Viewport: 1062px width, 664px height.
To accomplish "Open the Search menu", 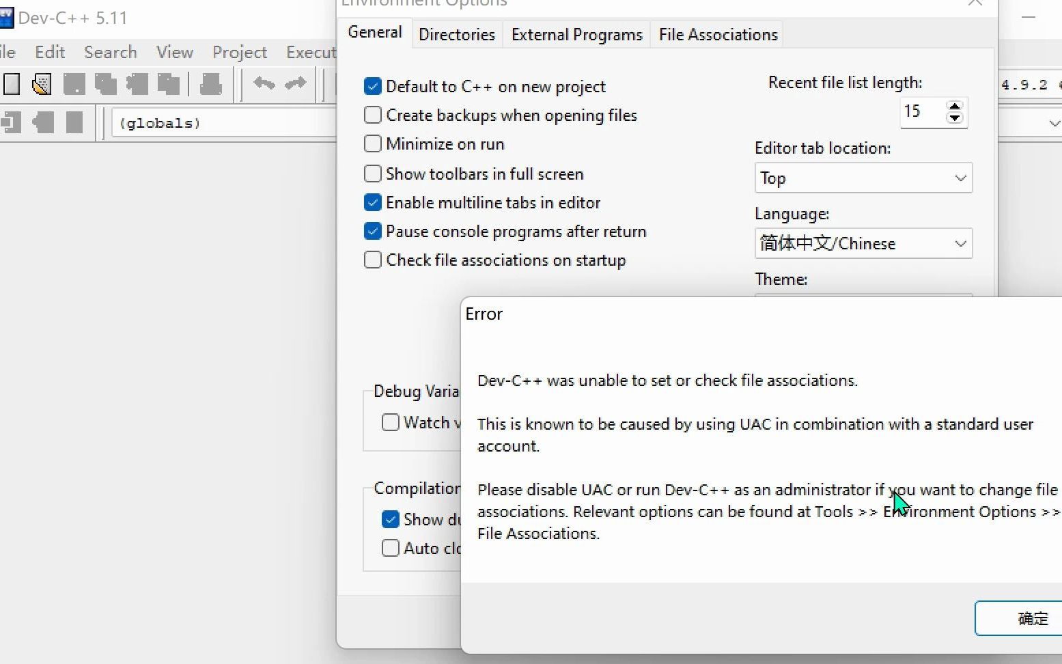I will (111, 53).
